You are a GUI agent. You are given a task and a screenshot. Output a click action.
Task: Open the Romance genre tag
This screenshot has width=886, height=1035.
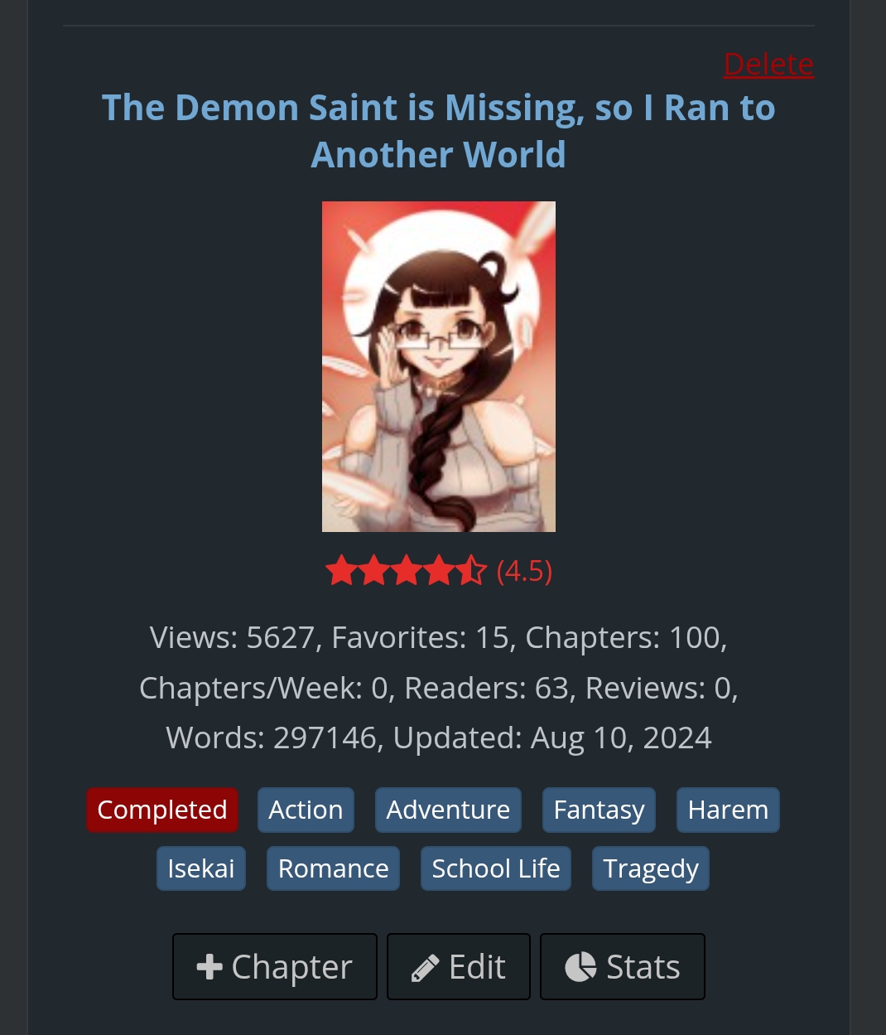[333, 868]
